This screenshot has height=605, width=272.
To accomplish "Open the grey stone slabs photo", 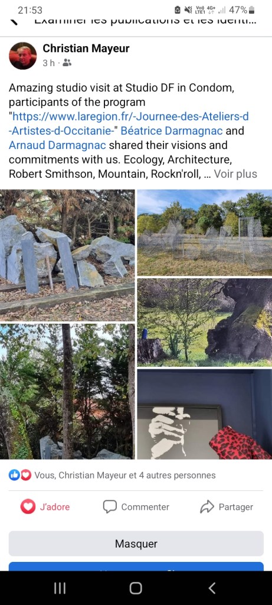I will tap(67, 255).
